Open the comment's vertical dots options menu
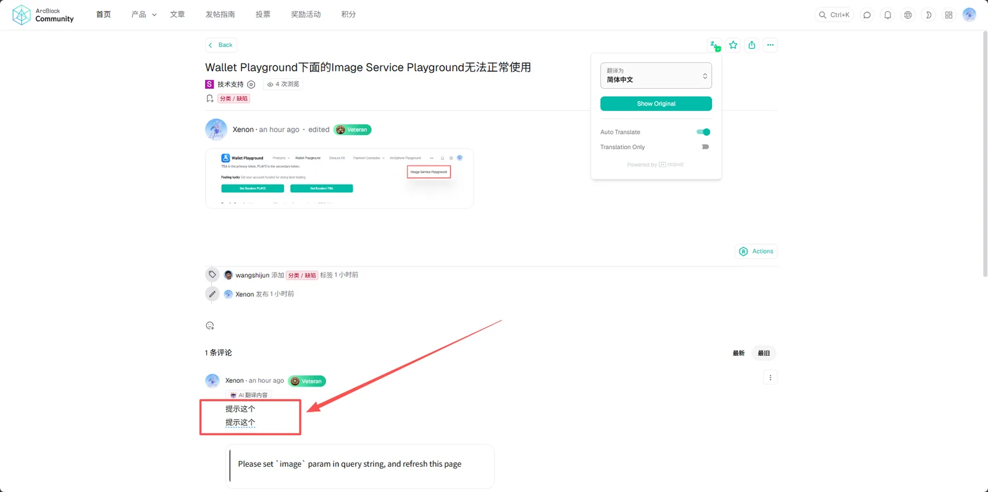 pyautogui.click(x=770, y=377)
